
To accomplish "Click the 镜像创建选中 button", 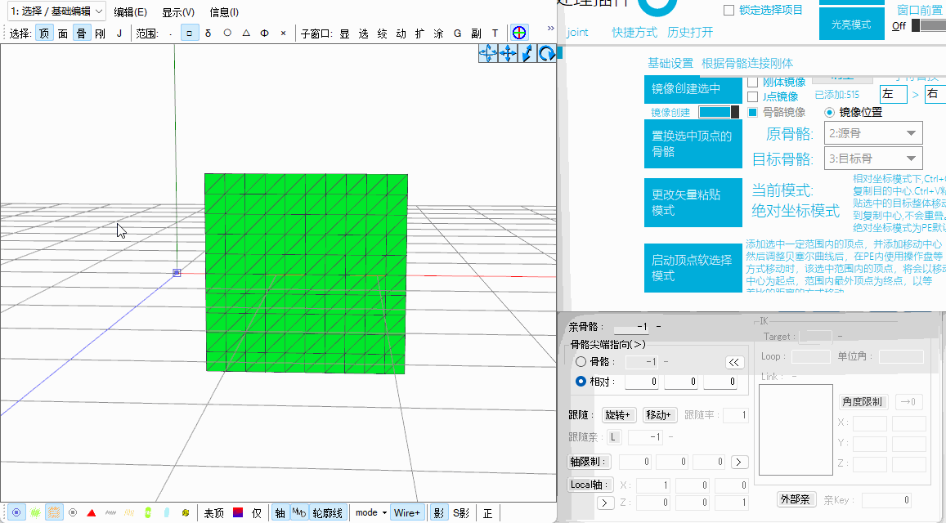I will click(693, 88).
